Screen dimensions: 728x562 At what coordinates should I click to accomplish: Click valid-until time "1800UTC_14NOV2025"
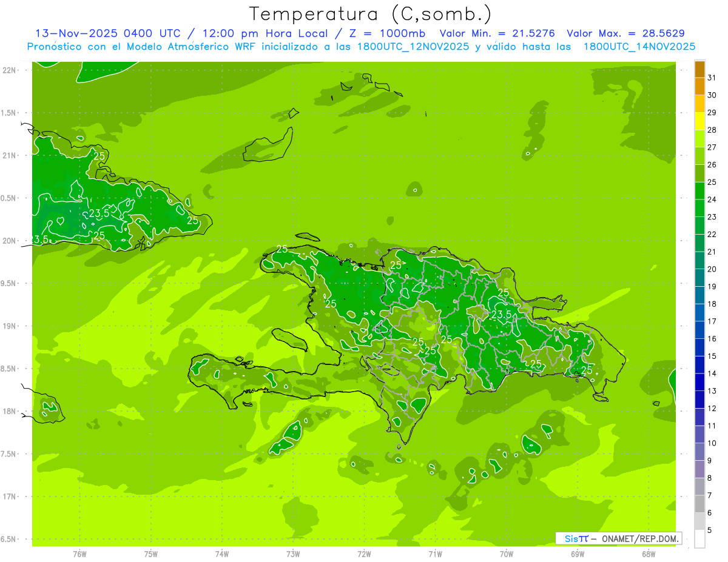tap(639, 47)
